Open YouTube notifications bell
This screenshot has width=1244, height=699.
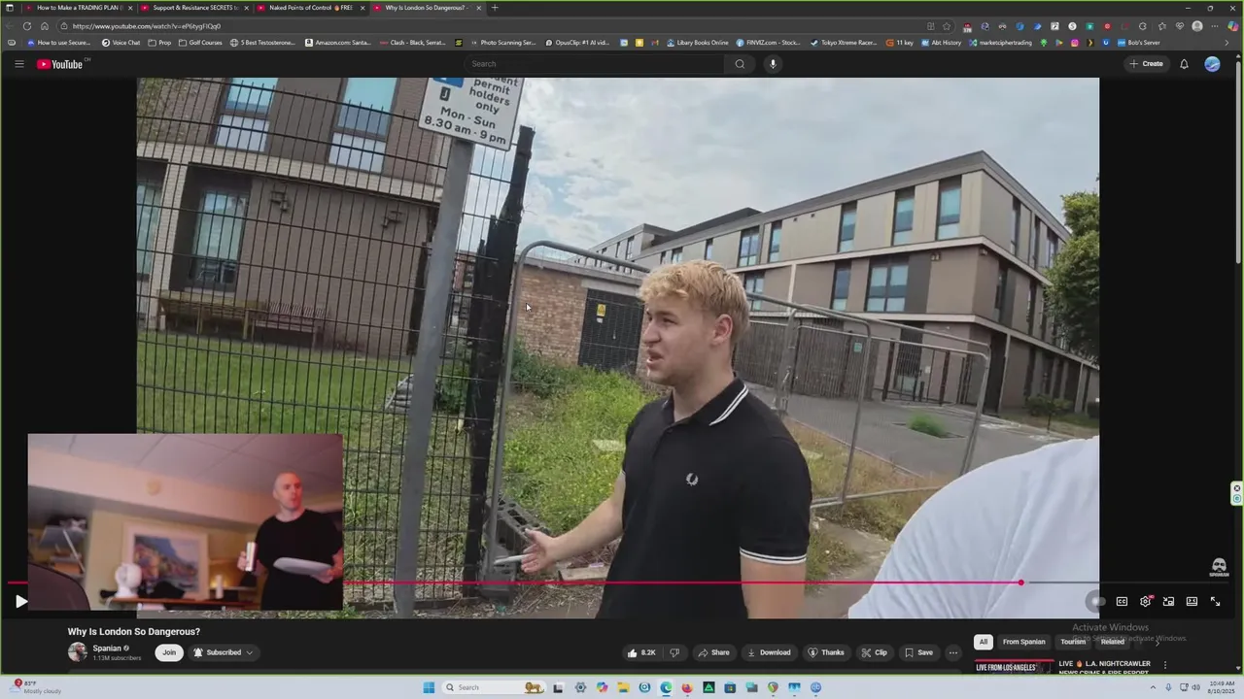1184,64
